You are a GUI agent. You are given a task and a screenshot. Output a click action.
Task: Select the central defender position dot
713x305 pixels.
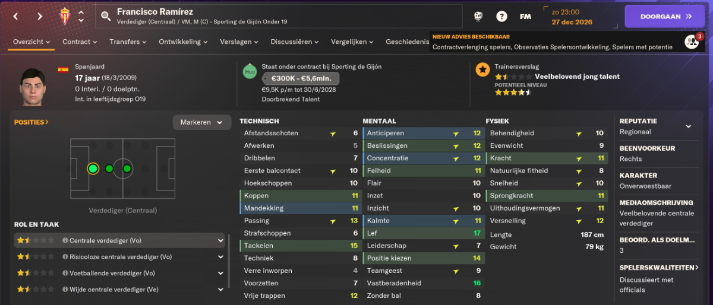pyautogui.click(x=93, y=169)
